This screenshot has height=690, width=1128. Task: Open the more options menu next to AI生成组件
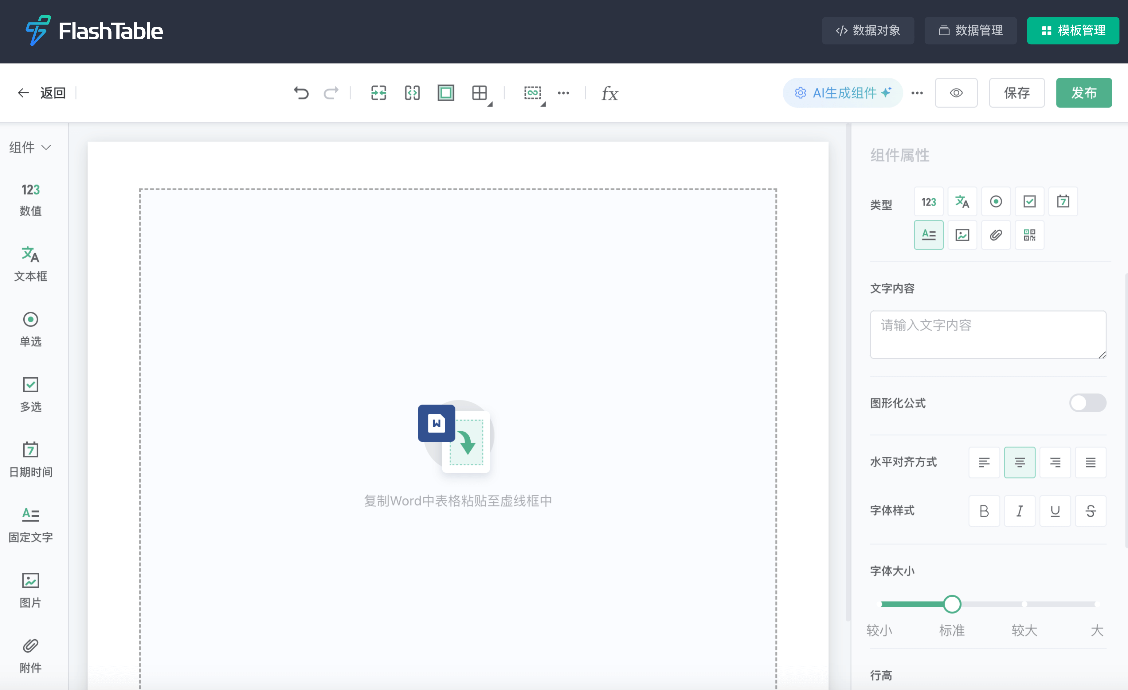pyautogui.click(x=917, y=93)
